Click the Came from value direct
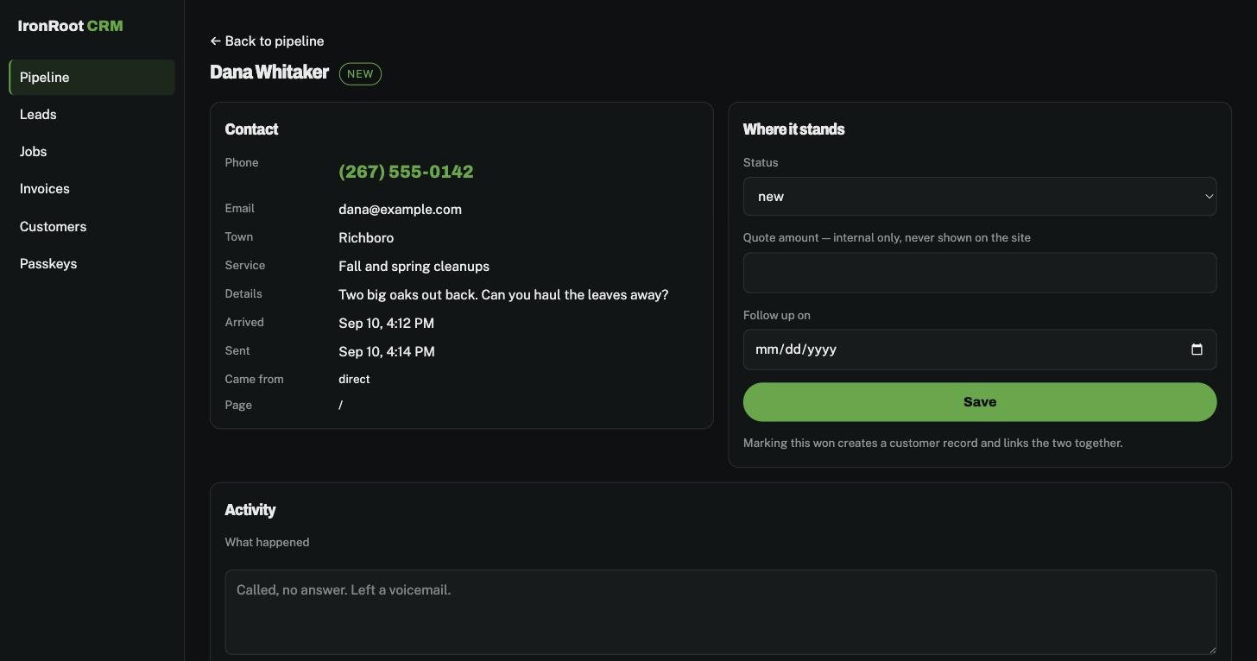 pos(354,380)
